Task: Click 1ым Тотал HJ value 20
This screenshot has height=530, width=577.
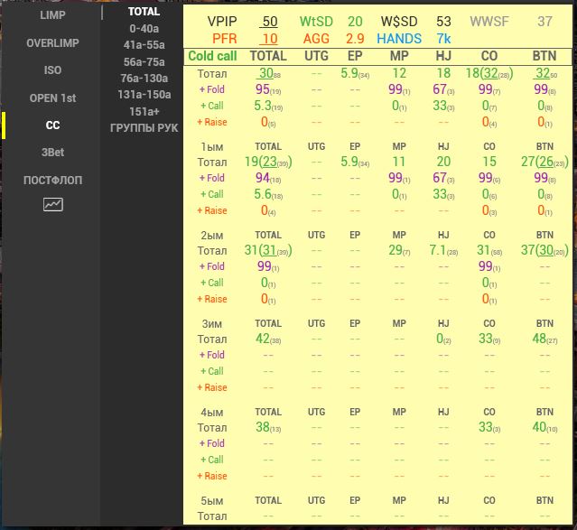Action: coord(443,162)
